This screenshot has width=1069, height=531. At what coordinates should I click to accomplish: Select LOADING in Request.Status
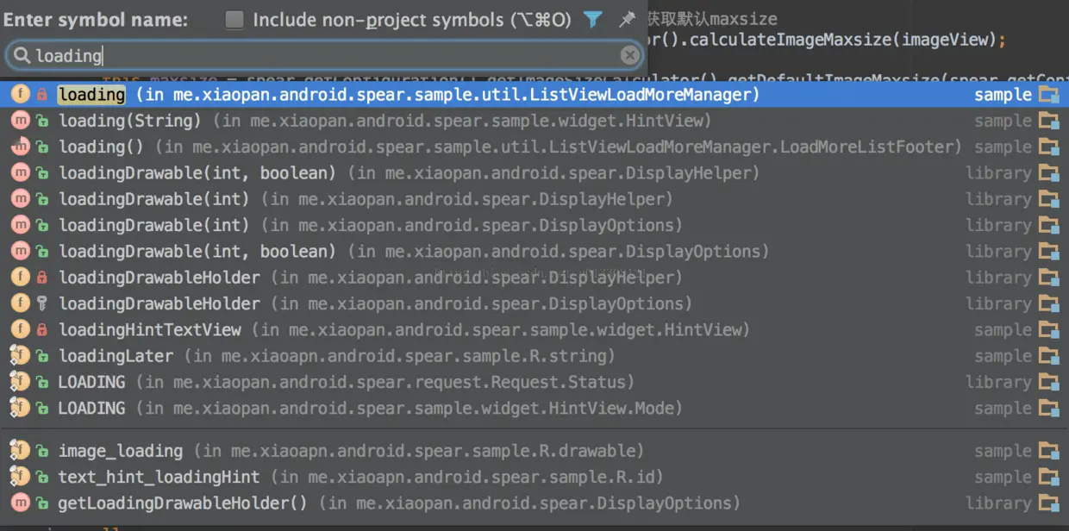(x=534, y=382)
